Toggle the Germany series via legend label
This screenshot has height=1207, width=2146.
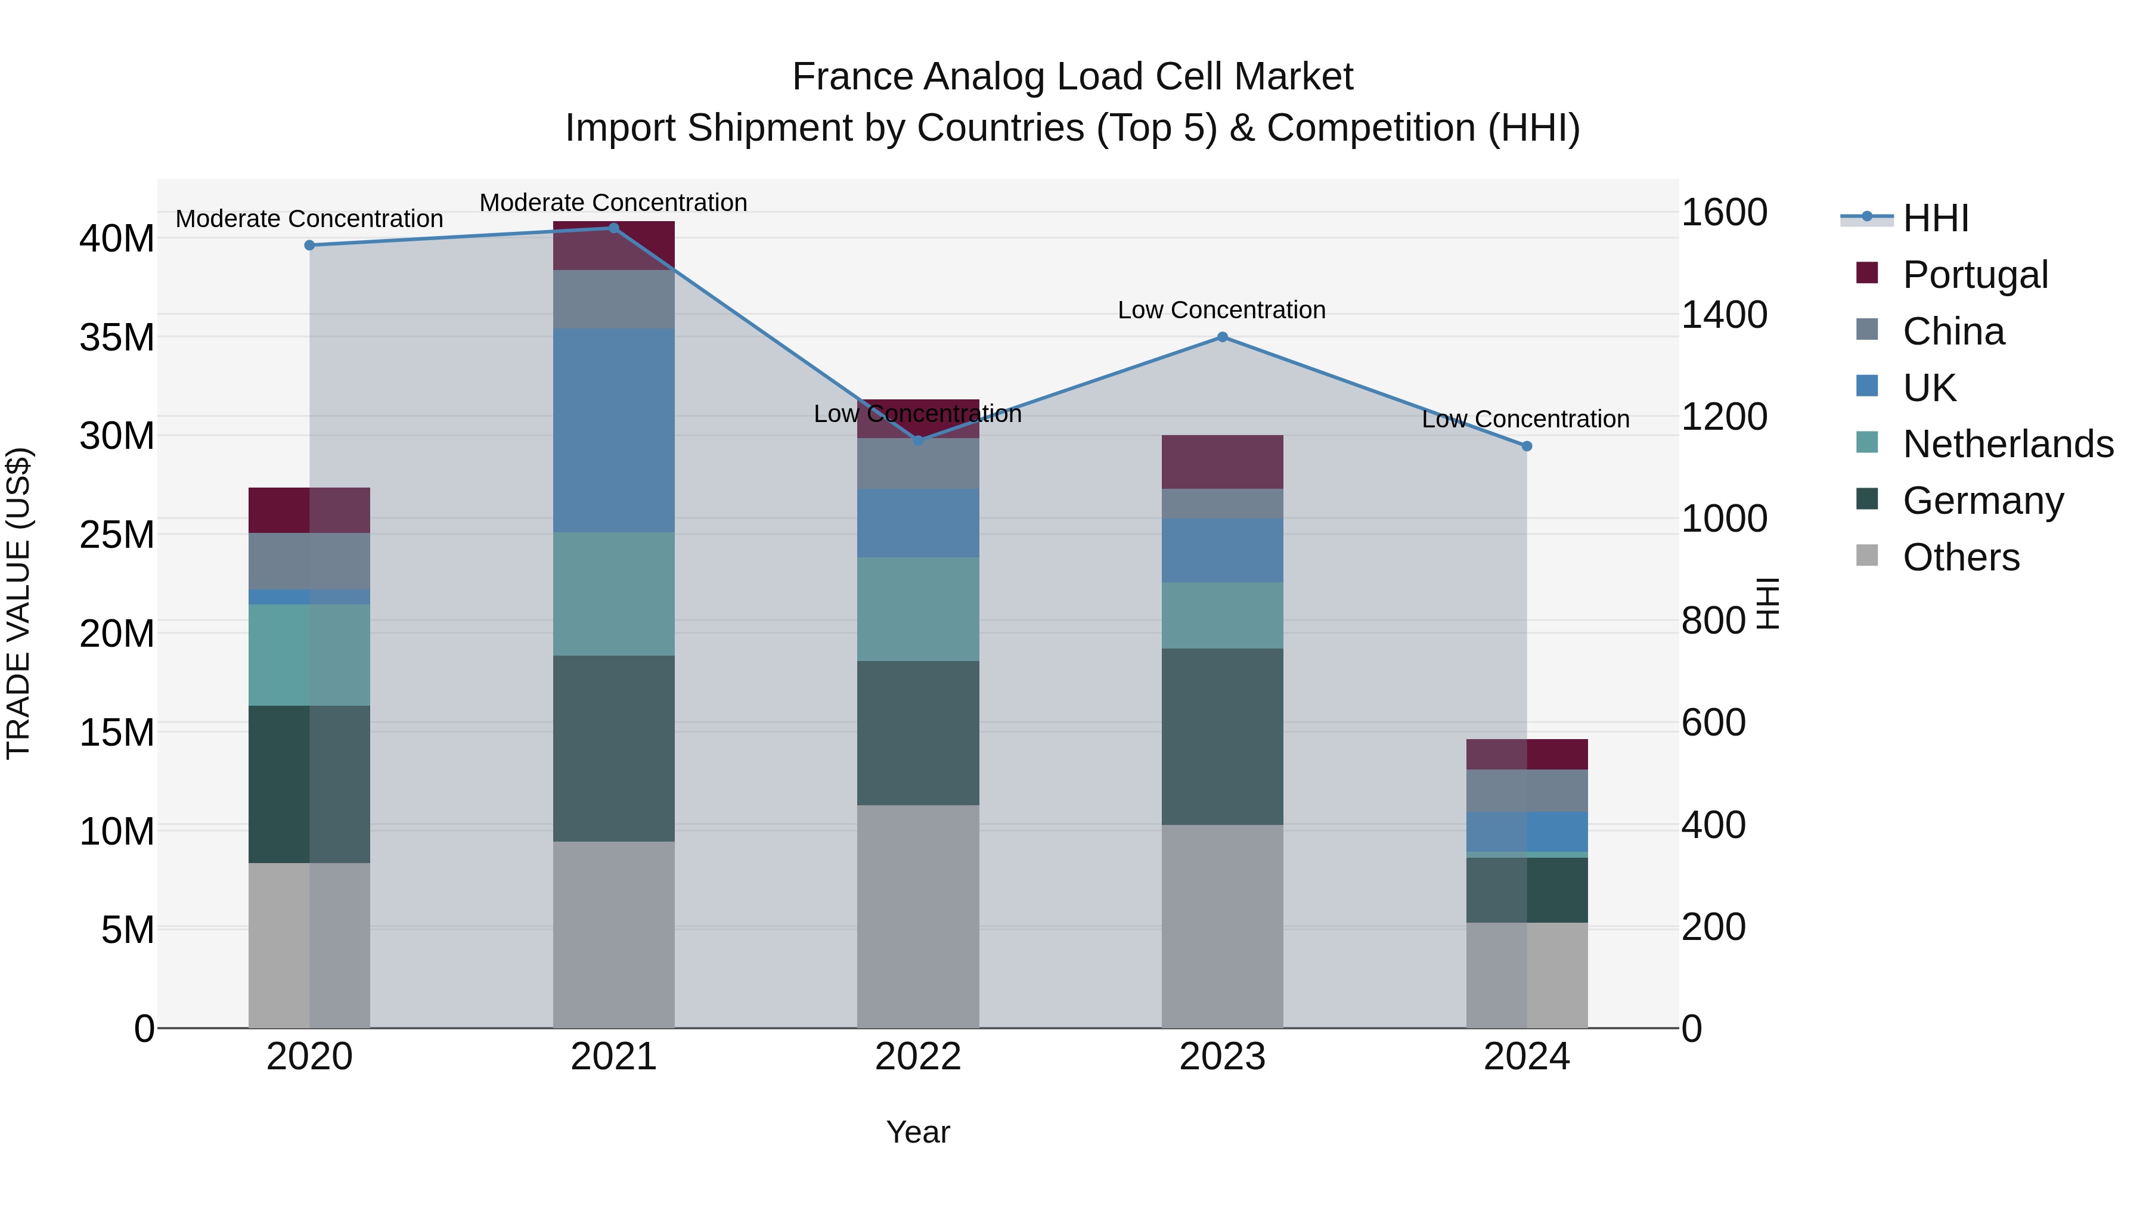tap(1983, 501)
